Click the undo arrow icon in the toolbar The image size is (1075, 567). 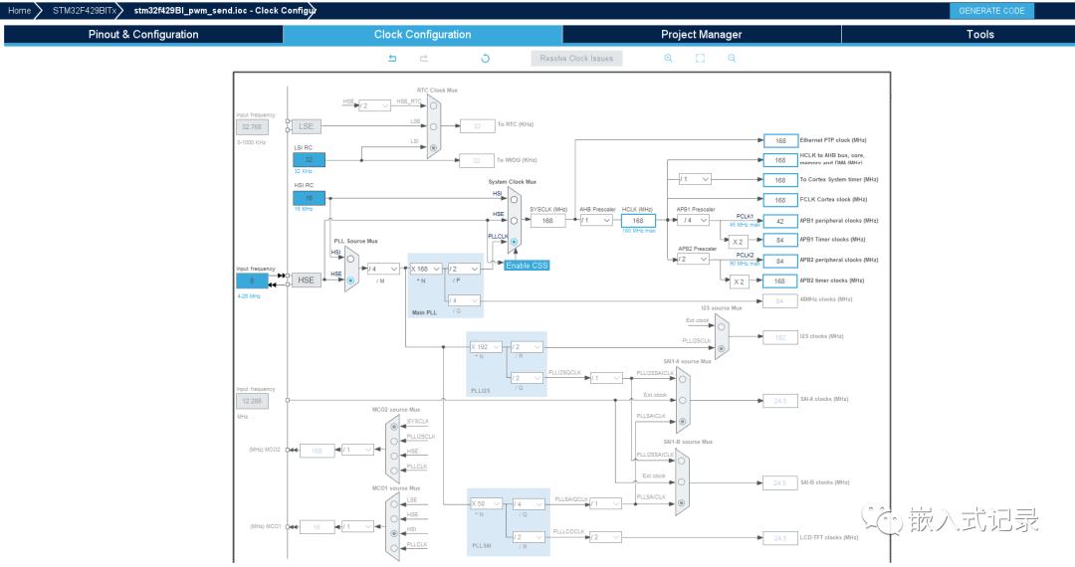(x=392, y=59)
